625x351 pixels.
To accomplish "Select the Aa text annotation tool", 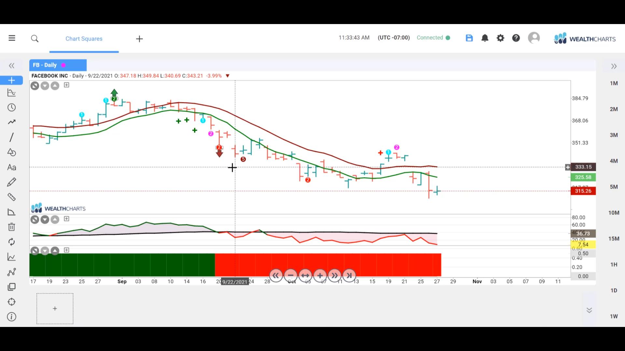I will tap(11, 167).
